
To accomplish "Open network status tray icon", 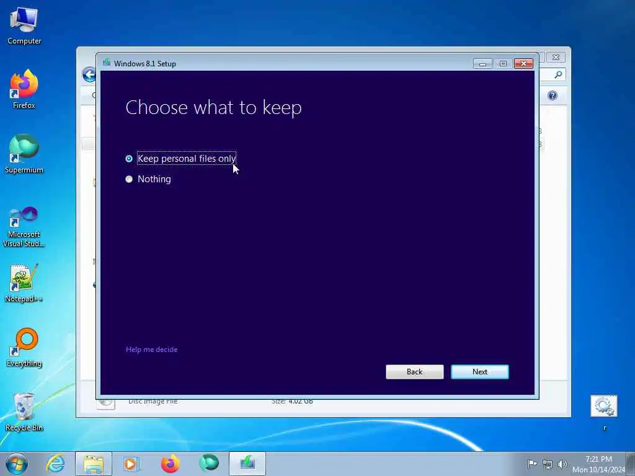I will click(548, 464).
